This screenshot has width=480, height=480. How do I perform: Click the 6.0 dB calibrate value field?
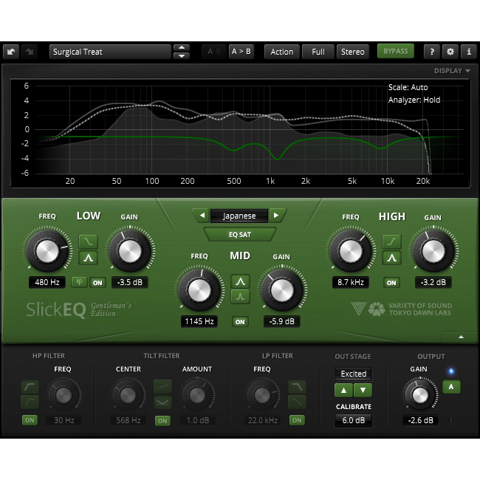point(353,420)
